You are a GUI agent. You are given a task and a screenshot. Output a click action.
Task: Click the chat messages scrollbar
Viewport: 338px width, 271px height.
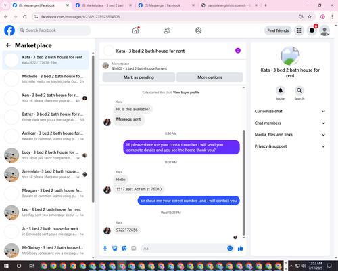click(x=243, y=183)
